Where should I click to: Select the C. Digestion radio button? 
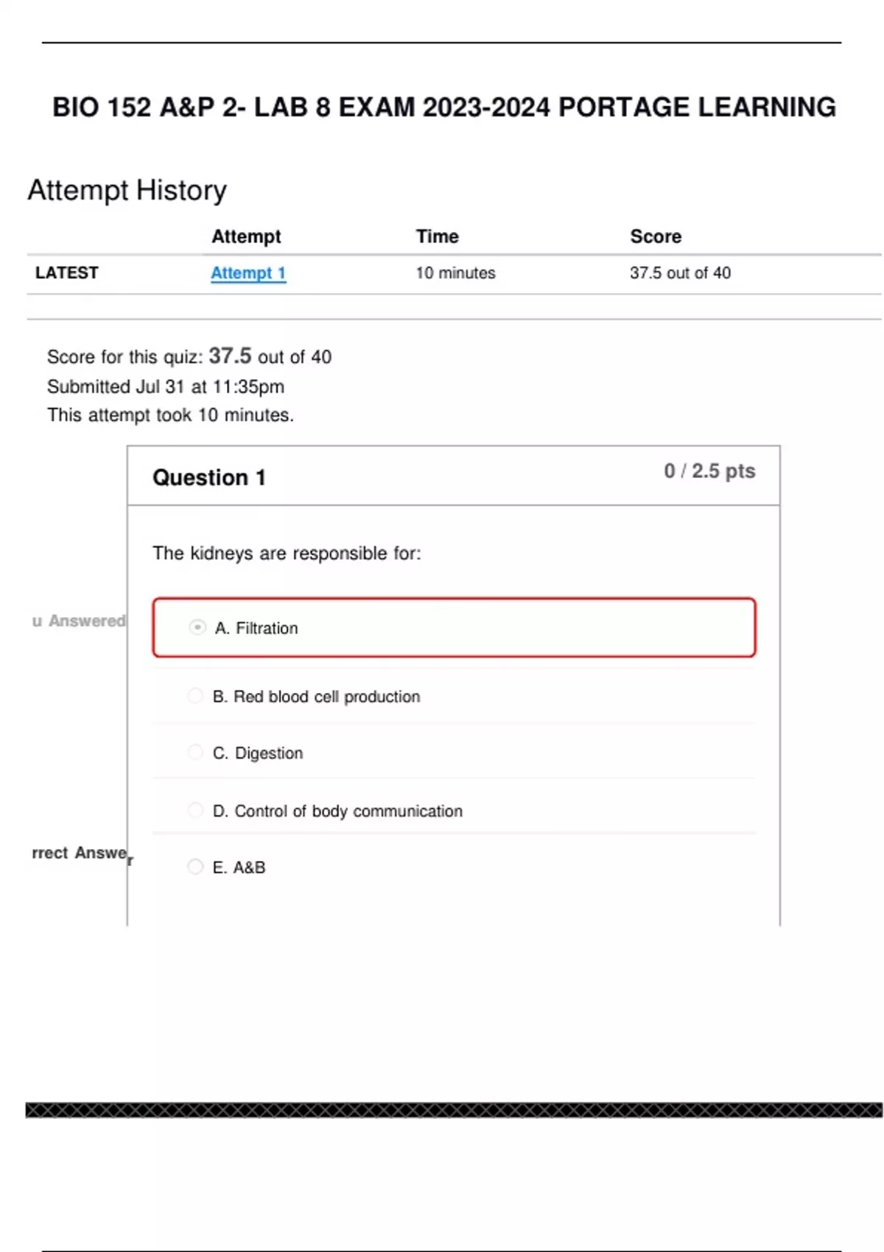tap(195, 752)
